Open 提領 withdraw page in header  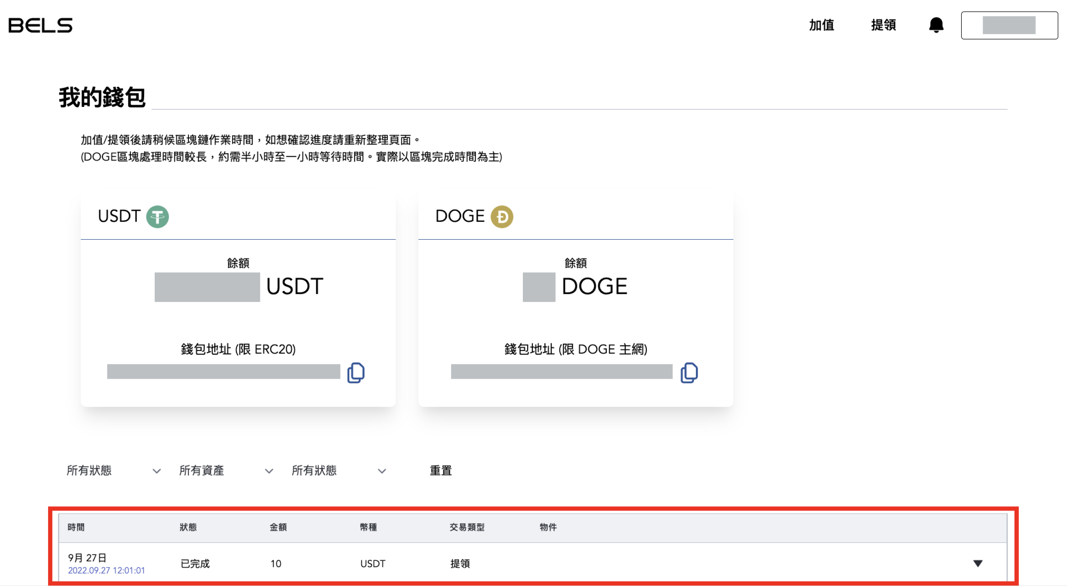pos(883,25)
